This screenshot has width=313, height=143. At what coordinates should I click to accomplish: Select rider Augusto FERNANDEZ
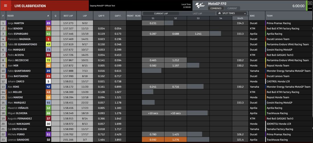click(x=20, y=119)
